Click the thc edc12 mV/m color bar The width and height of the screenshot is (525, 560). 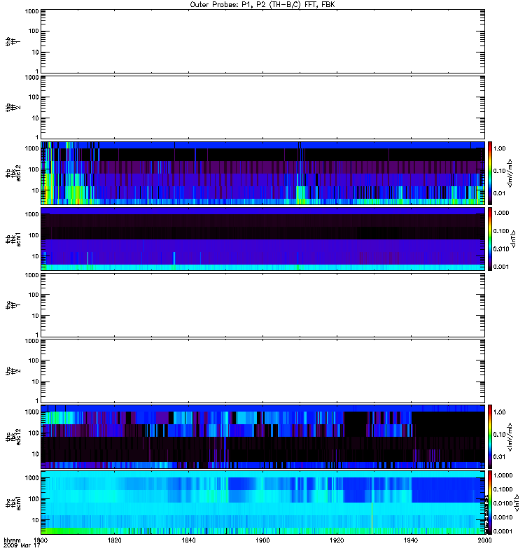click(490, 437)
